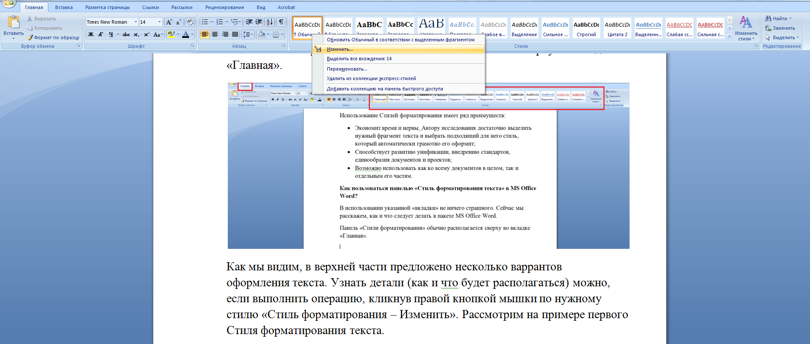Click the bulleted list icon
This screenshot has width=810, height=344.
205,22
